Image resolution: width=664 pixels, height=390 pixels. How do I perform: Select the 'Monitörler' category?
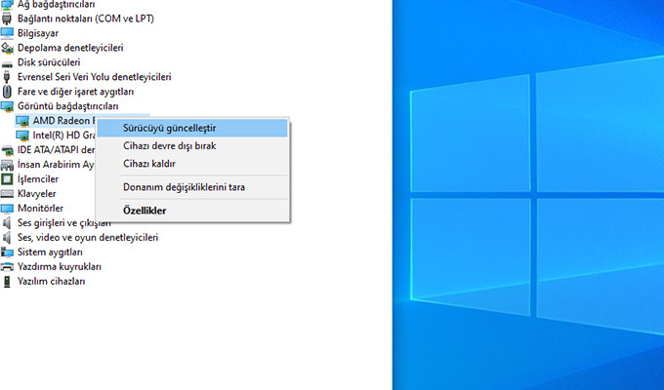tap(40, 208)
